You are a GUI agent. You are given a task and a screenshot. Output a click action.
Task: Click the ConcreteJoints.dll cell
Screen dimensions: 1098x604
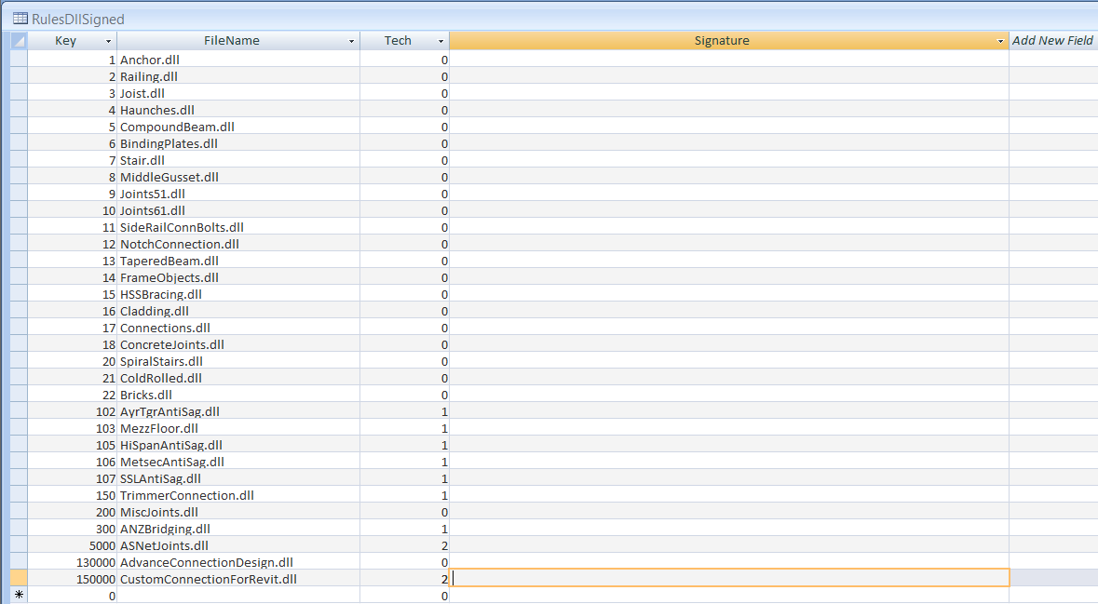(238, 344)
